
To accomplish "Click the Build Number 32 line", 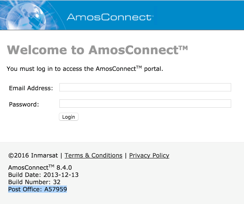I will pos(34,182).
